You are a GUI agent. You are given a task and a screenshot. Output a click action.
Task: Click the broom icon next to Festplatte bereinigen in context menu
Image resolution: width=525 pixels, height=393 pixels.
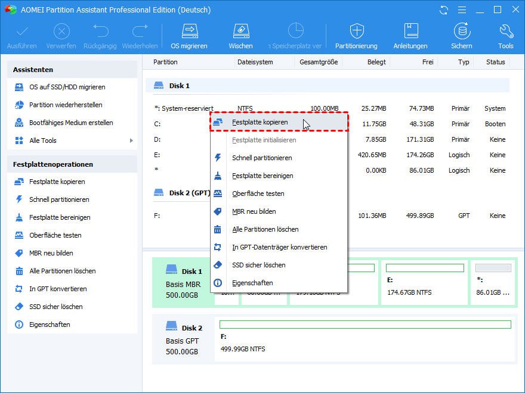(x=218, y=176)
